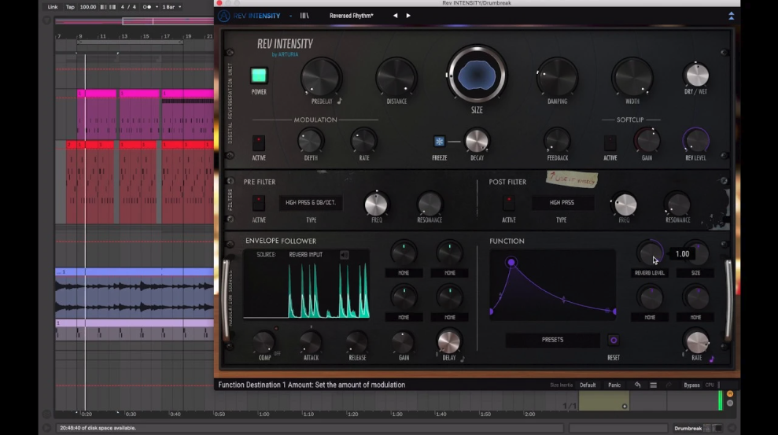Click the Dry / Wet knob
This screenshot has height=435, width=778.
coord(696,76)
